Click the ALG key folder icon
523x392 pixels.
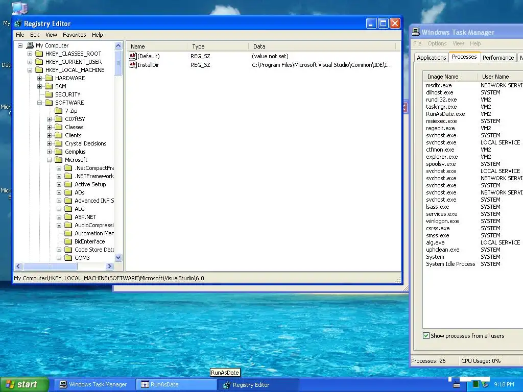(x=68, y=209)
